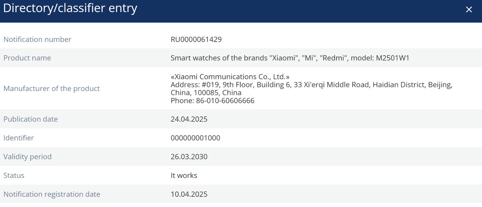The width and height of the screenshot is (482, 207).
Task: Select identifier value 000000001000
Action: coord(195,138)
